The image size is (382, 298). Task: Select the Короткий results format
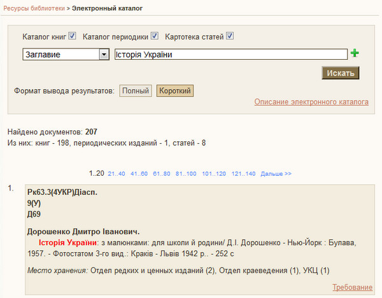click(x=175, y=90)
